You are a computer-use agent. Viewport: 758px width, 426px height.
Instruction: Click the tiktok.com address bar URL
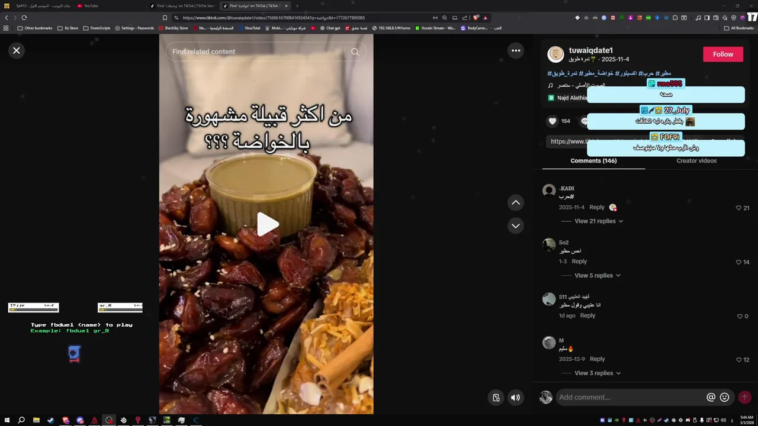[274, 18]
